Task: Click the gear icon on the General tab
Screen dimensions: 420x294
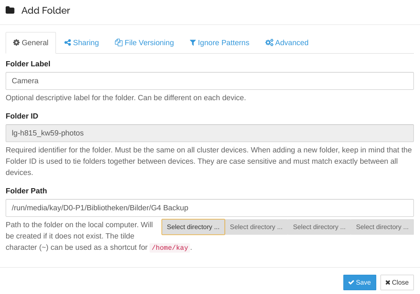Action: point(16,43)
